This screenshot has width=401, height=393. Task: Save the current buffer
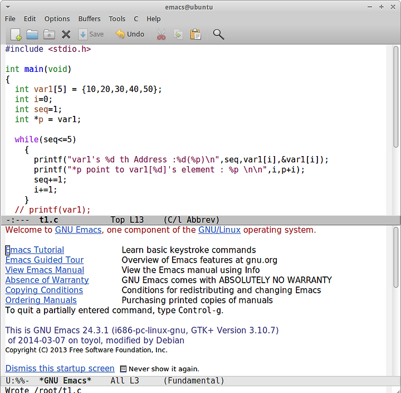[91, 35]
